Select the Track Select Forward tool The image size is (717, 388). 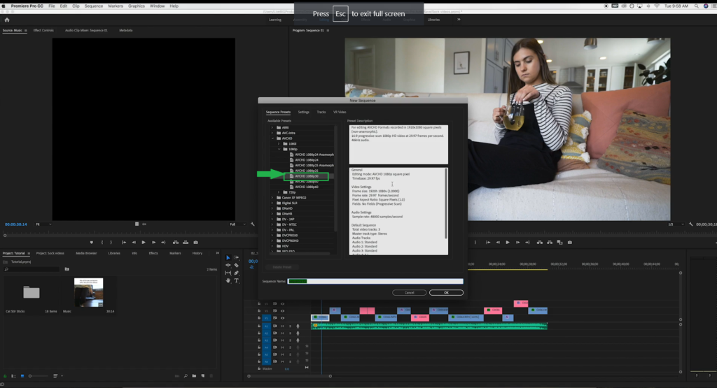tap(237, 258)
